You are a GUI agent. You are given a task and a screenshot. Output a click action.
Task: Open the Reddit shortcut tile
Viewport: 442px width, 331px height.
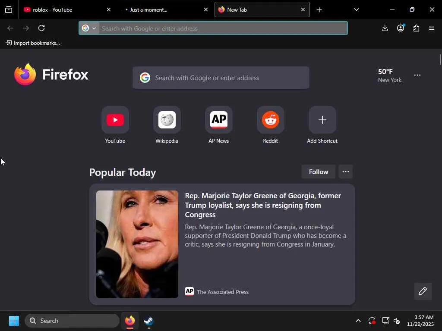click(271, 120)
